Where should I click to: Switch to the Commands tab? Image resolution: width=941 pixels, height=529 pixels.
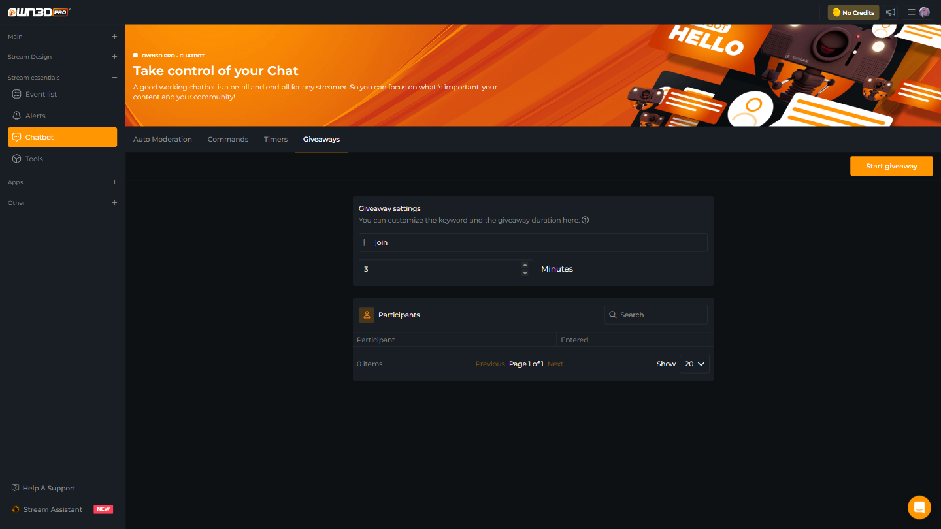point(228,139)
